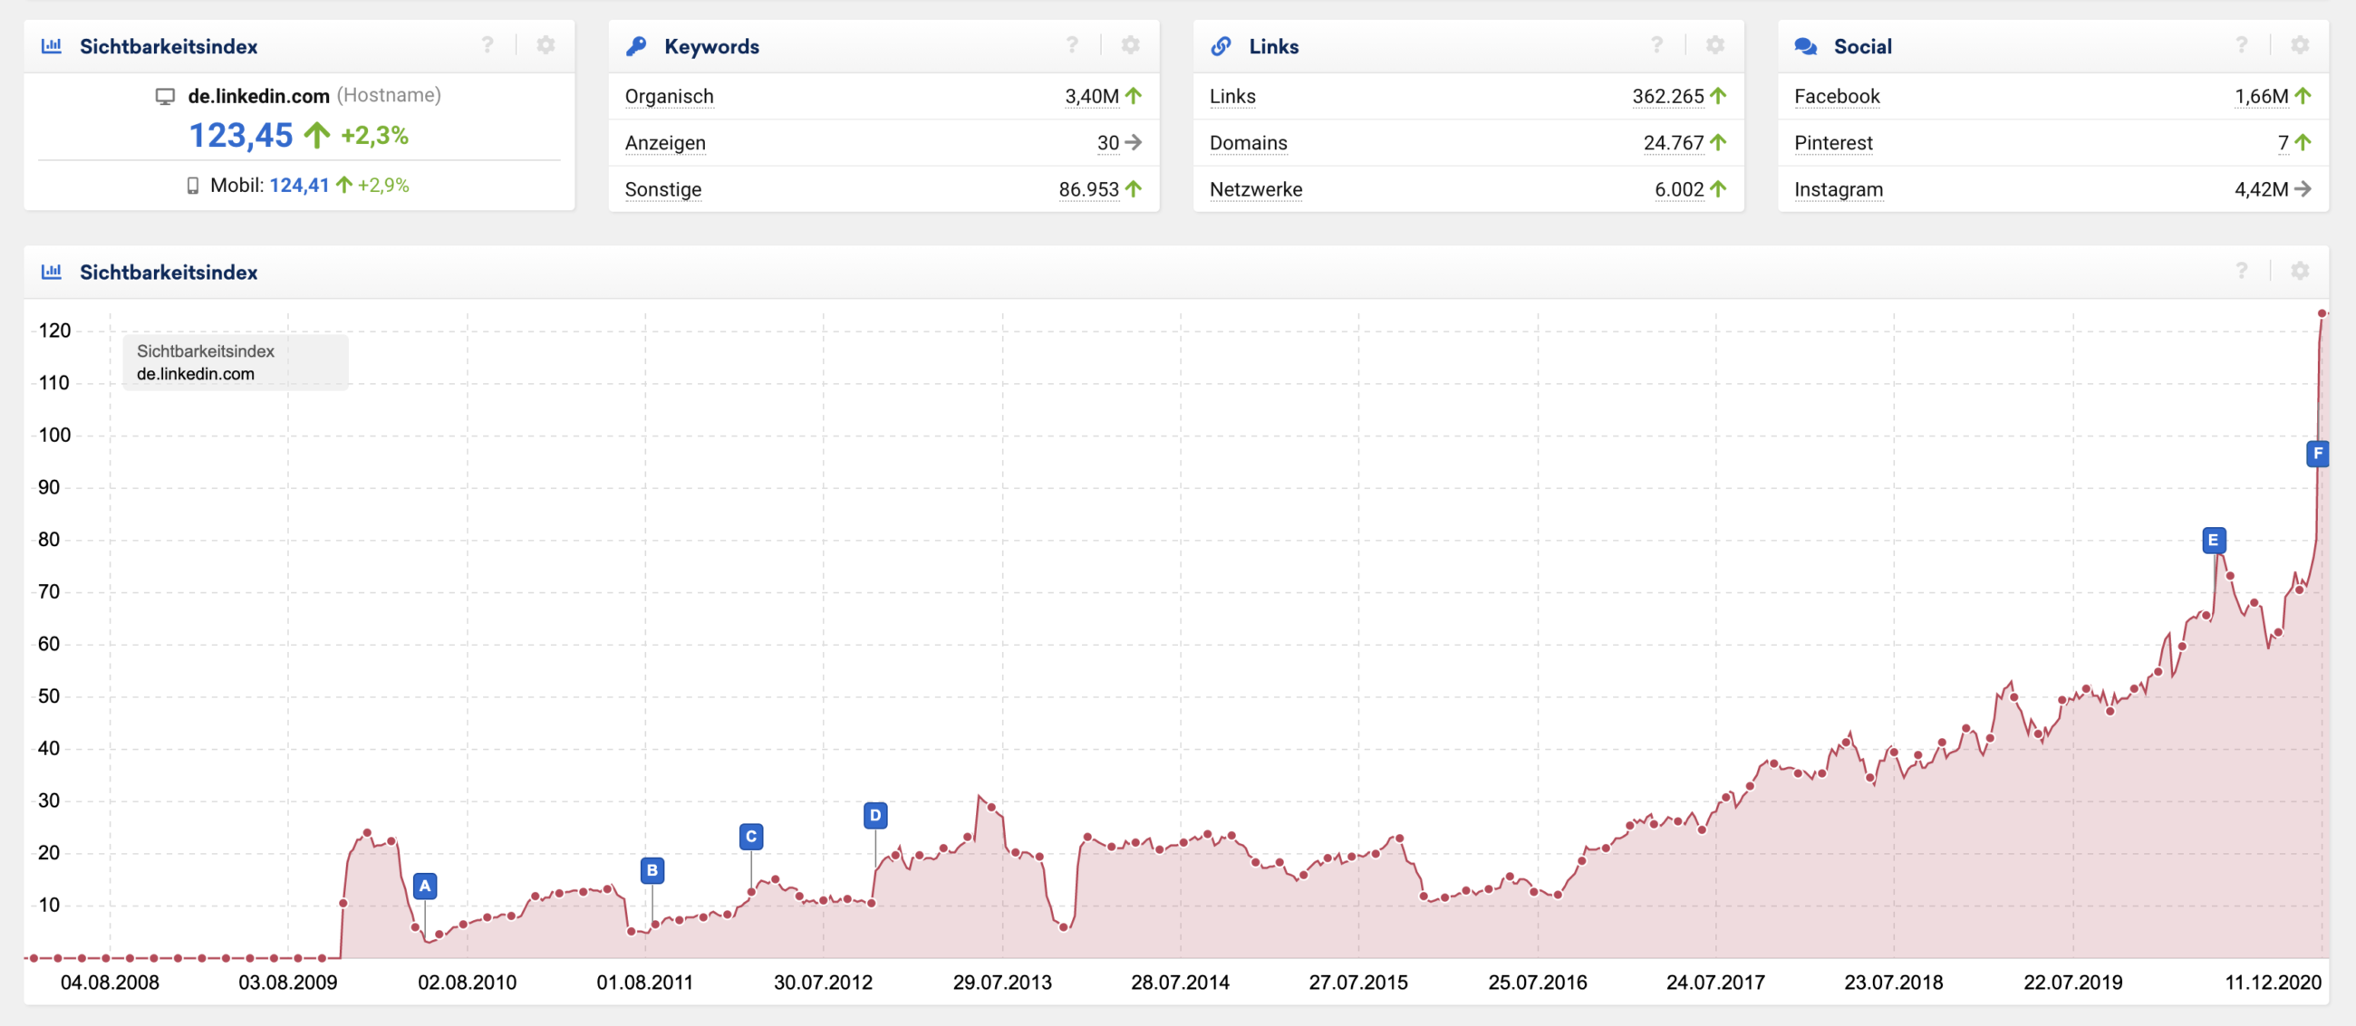Image resolution: width=2356 pixels, height=1026 pixels.
Task: Click the green arrow beside Links 362.265
Action: pos(1717,96)
